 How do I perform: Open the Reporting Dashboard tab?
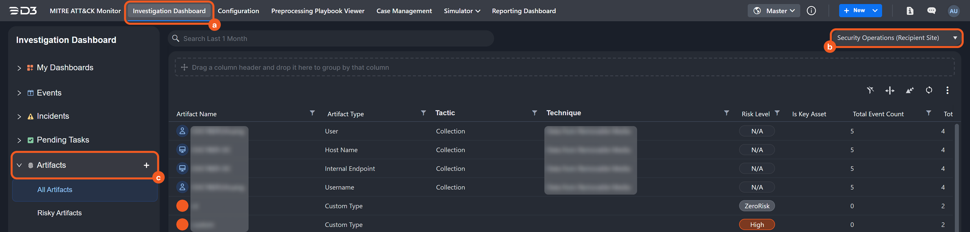click(x=523, y=11)
